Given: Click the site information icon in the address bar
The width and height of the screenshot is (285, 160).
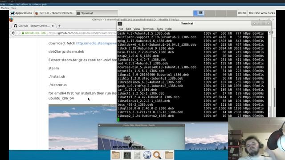Looking at the screenshot, I should coord(19,33).
